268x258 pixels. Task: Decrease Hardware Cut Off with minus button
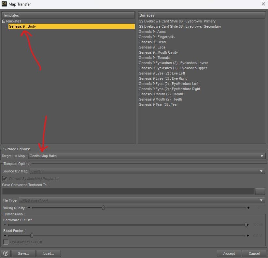click(5, 225)
